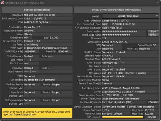This screenshot has width=161, height=121.
Task: Select mainboard value MSI 990FXA-GD65
Action: pos(39,15)
